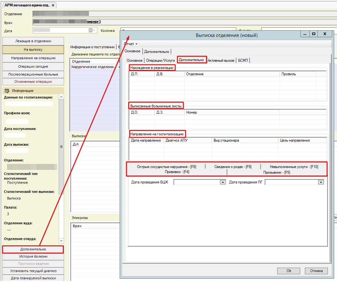Click Дата планируемой выписки button
This screenshot has height=282, width=337.
(33, 278)
